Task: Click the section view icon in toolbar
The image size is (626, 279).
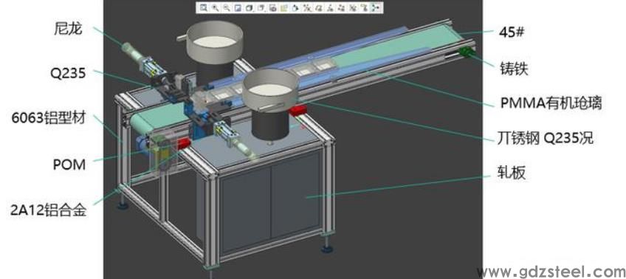Action: (273, 7)
